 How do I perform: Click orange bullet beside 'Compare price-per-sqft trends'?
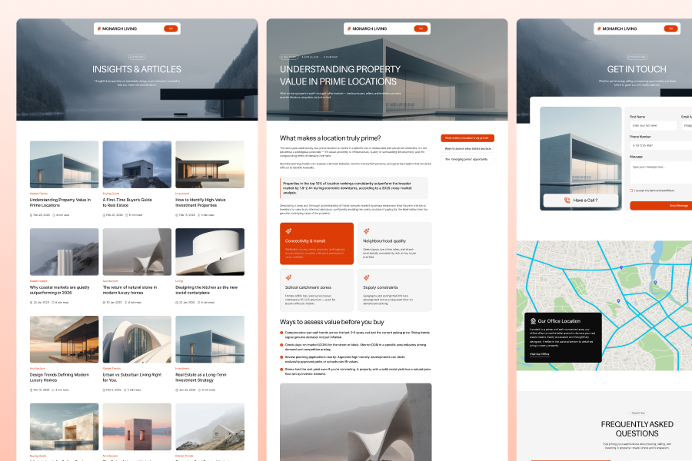tap(281, 333)
